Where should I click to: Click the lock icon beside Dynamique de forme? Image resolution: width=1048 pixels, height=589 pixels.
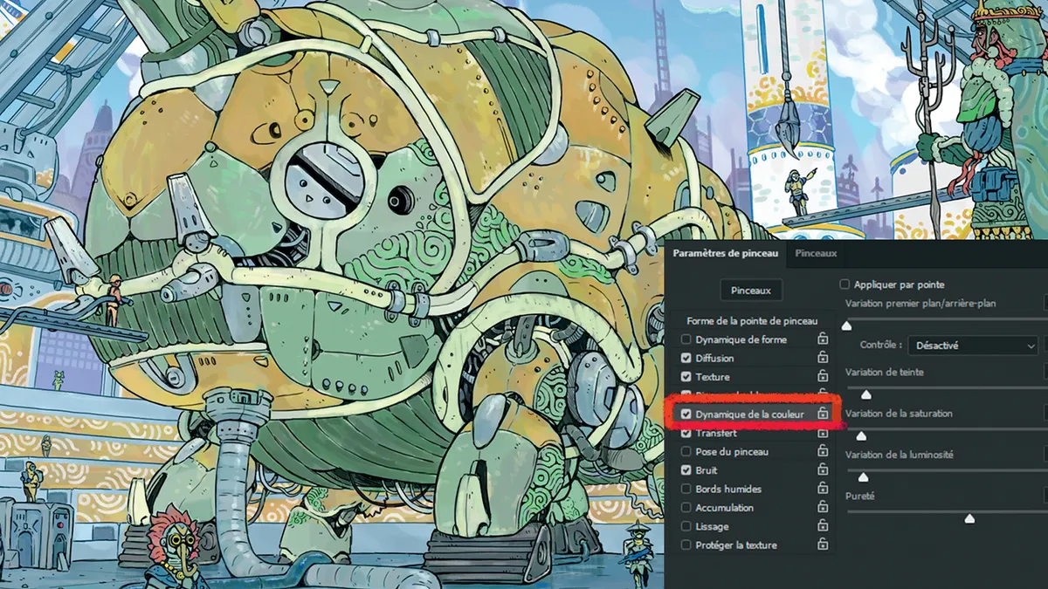pos(822,339)
